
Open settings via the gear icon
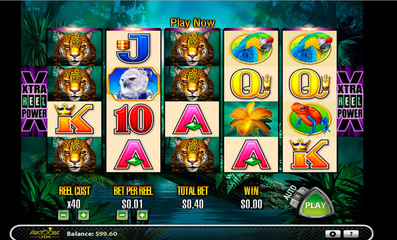[333, 234]
